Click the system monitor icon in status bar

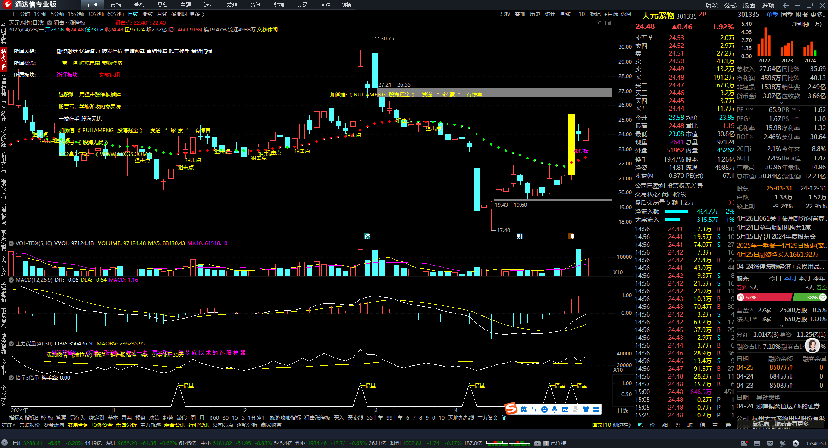770,443
